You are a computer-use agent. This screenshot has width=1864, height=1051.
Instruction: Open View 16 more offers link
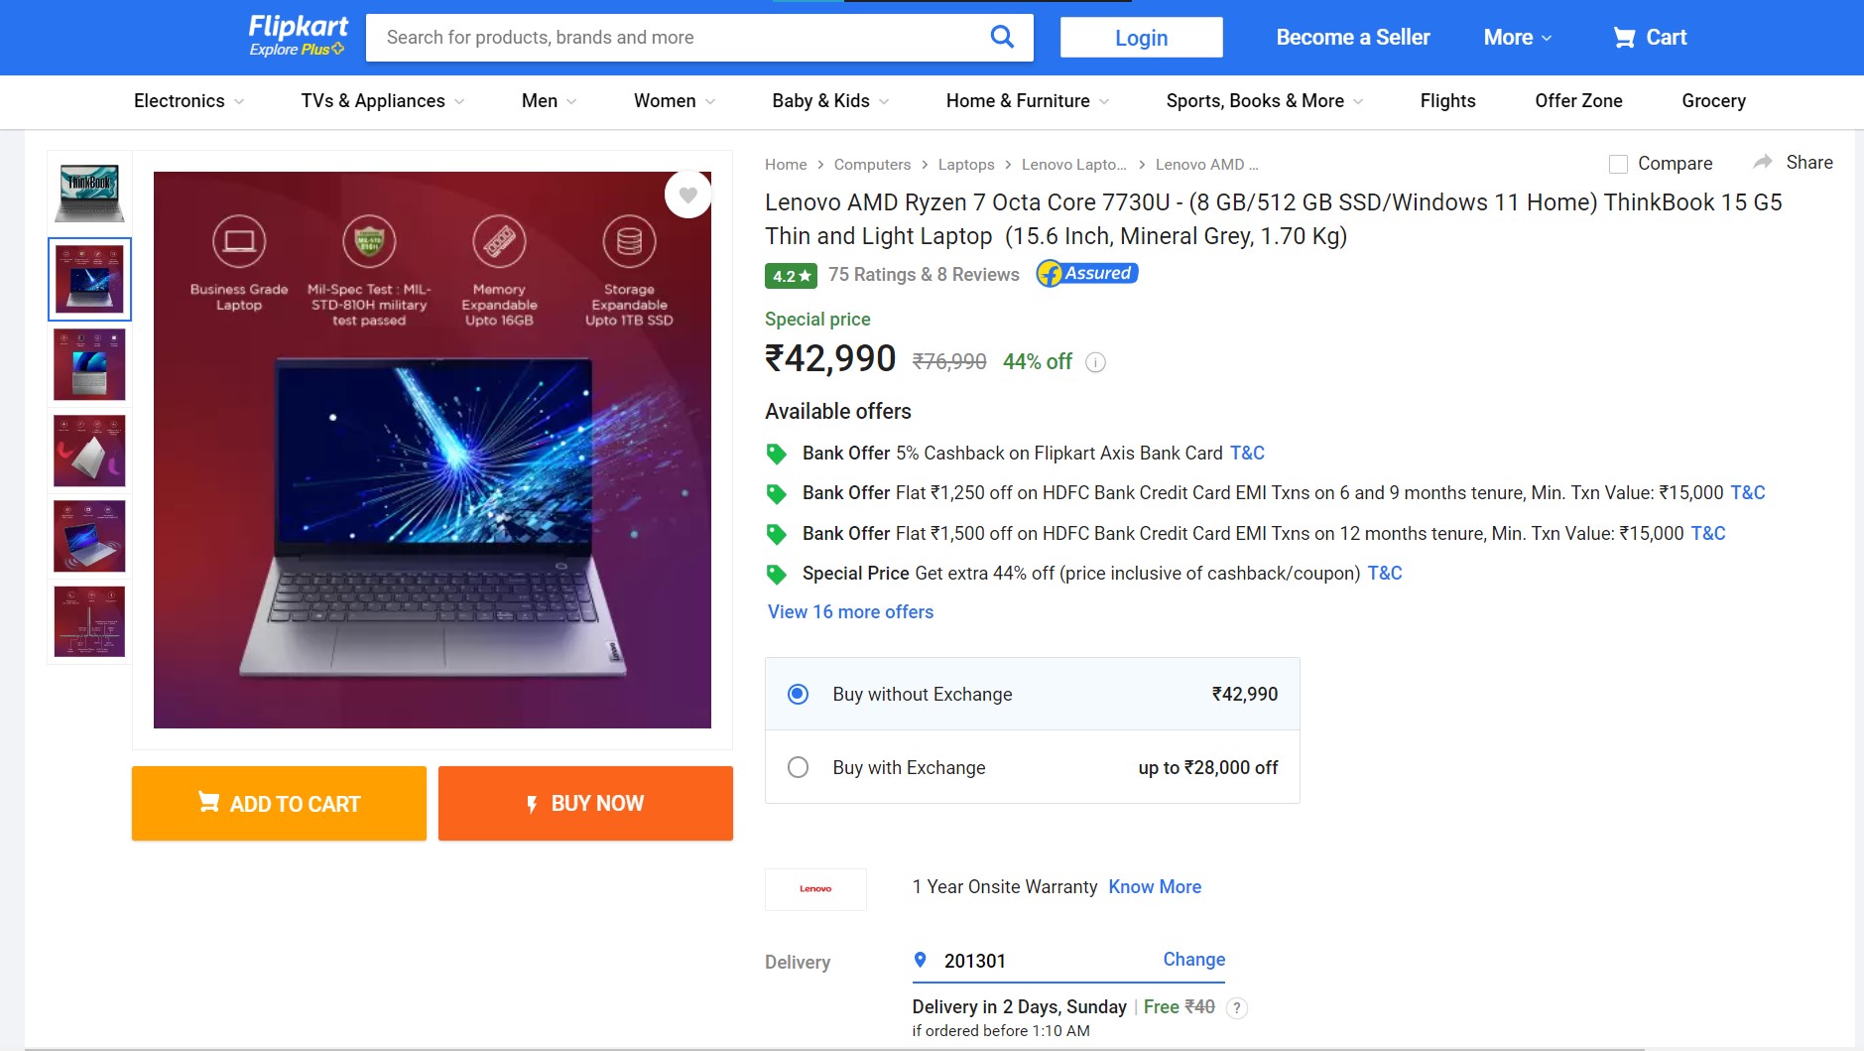click(x=850, y=612)
